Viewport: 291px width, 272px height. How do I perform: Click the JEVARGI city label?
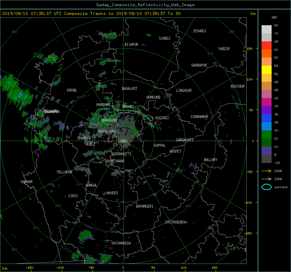pos(199,31)
